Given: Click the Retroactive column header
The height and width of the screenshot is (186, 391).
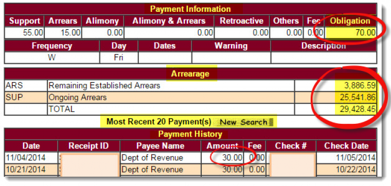Looking at the screenshot, I should [241, 21].
